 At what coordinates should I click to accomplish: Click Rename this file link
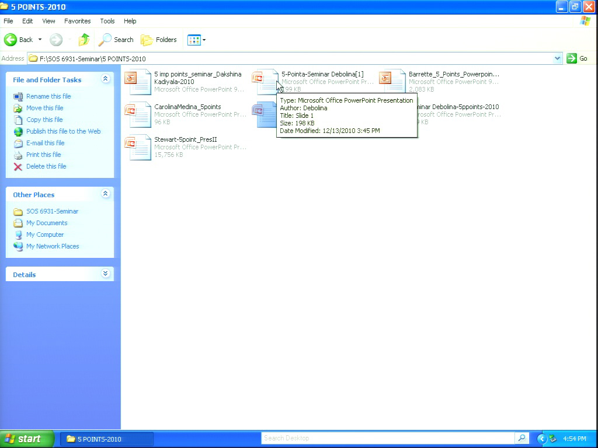(x=48, y=96)
